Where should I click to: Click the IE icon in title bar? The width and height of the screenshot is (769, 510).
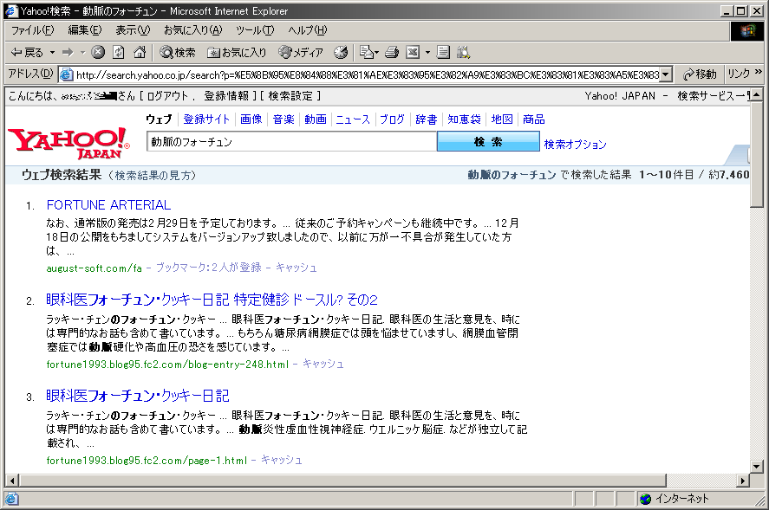[11, 10]
